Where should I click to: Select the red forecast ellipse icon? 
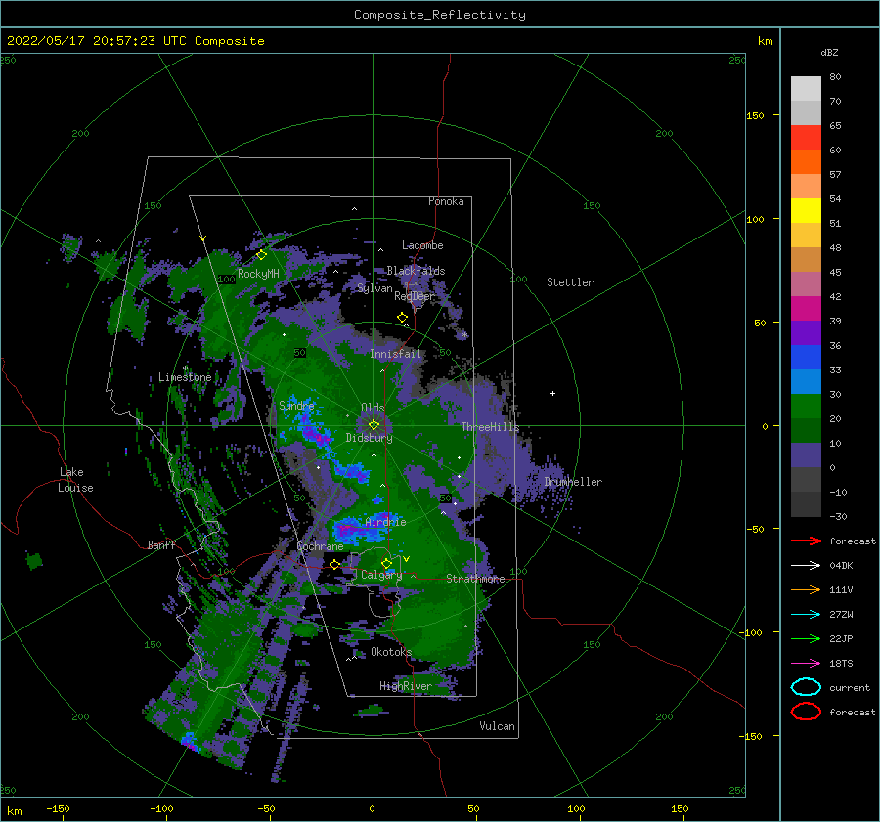click(x=806, y=711)
